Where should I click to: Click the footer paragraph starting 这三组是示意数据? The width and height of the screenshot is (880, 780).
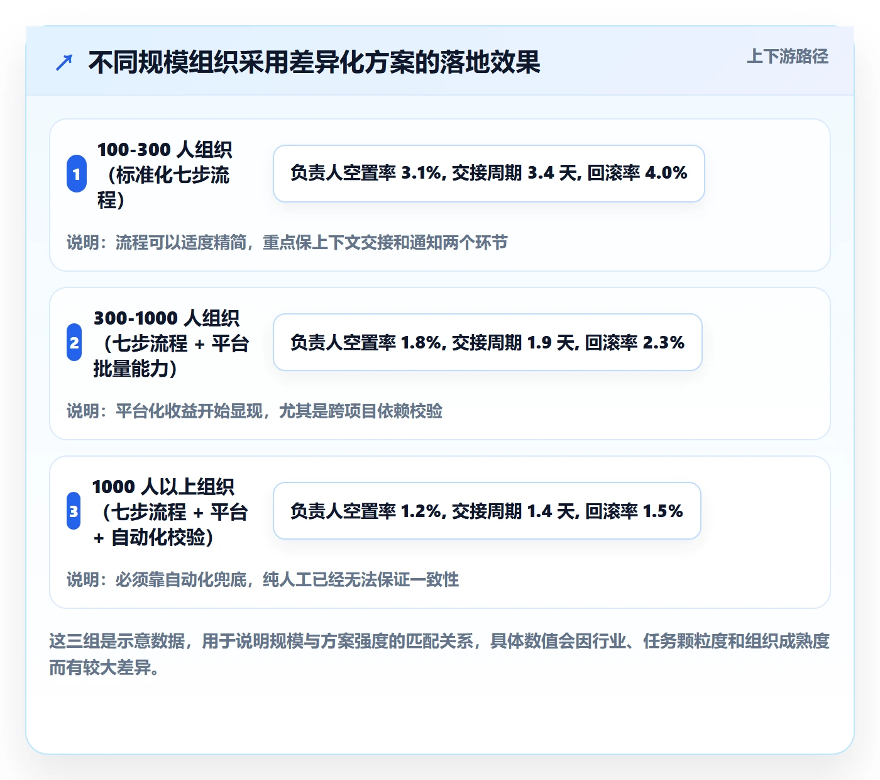pyautogui.click(x=439, y=654)
